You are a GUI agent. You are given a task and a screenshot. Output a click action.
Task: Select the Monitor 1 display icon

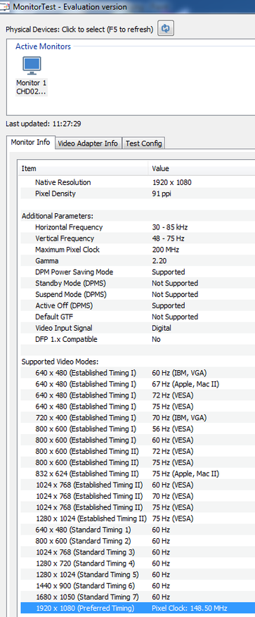pos(32,65)
